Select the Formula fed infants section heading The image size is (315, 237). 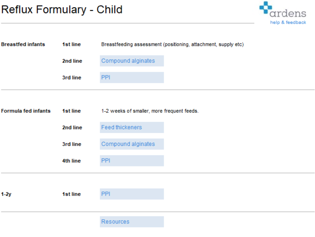click(26, 111)
